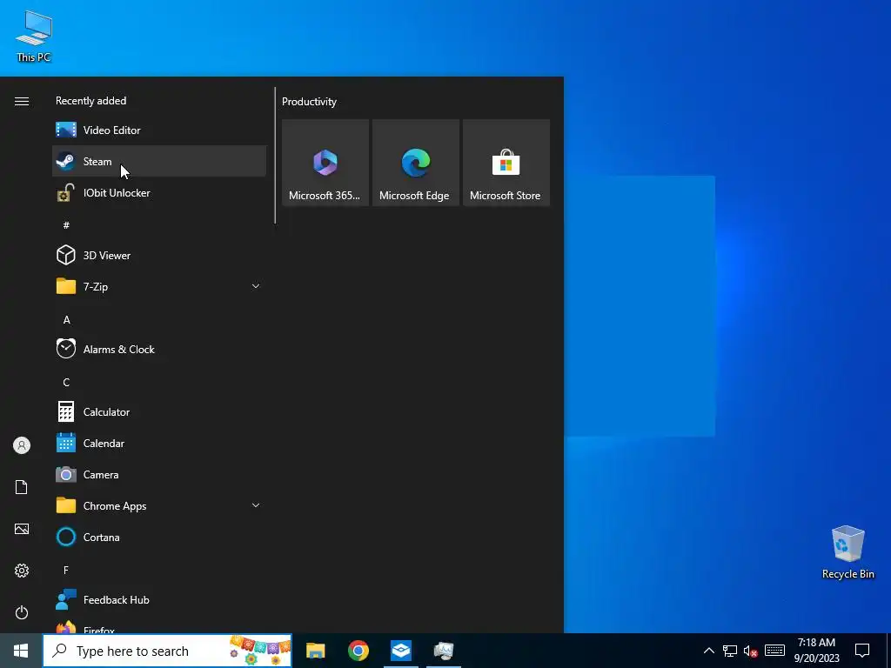Show hidden system tray icons
This screenshot has height=668, width=891.
pyautogui.click(x=709, y=651)
